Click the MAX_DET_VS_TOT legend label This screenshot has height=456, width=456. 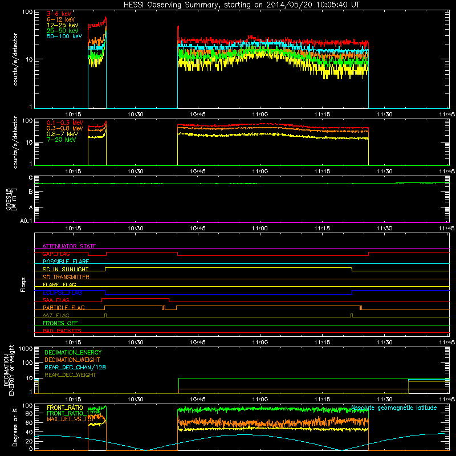[x=71, y=419]
